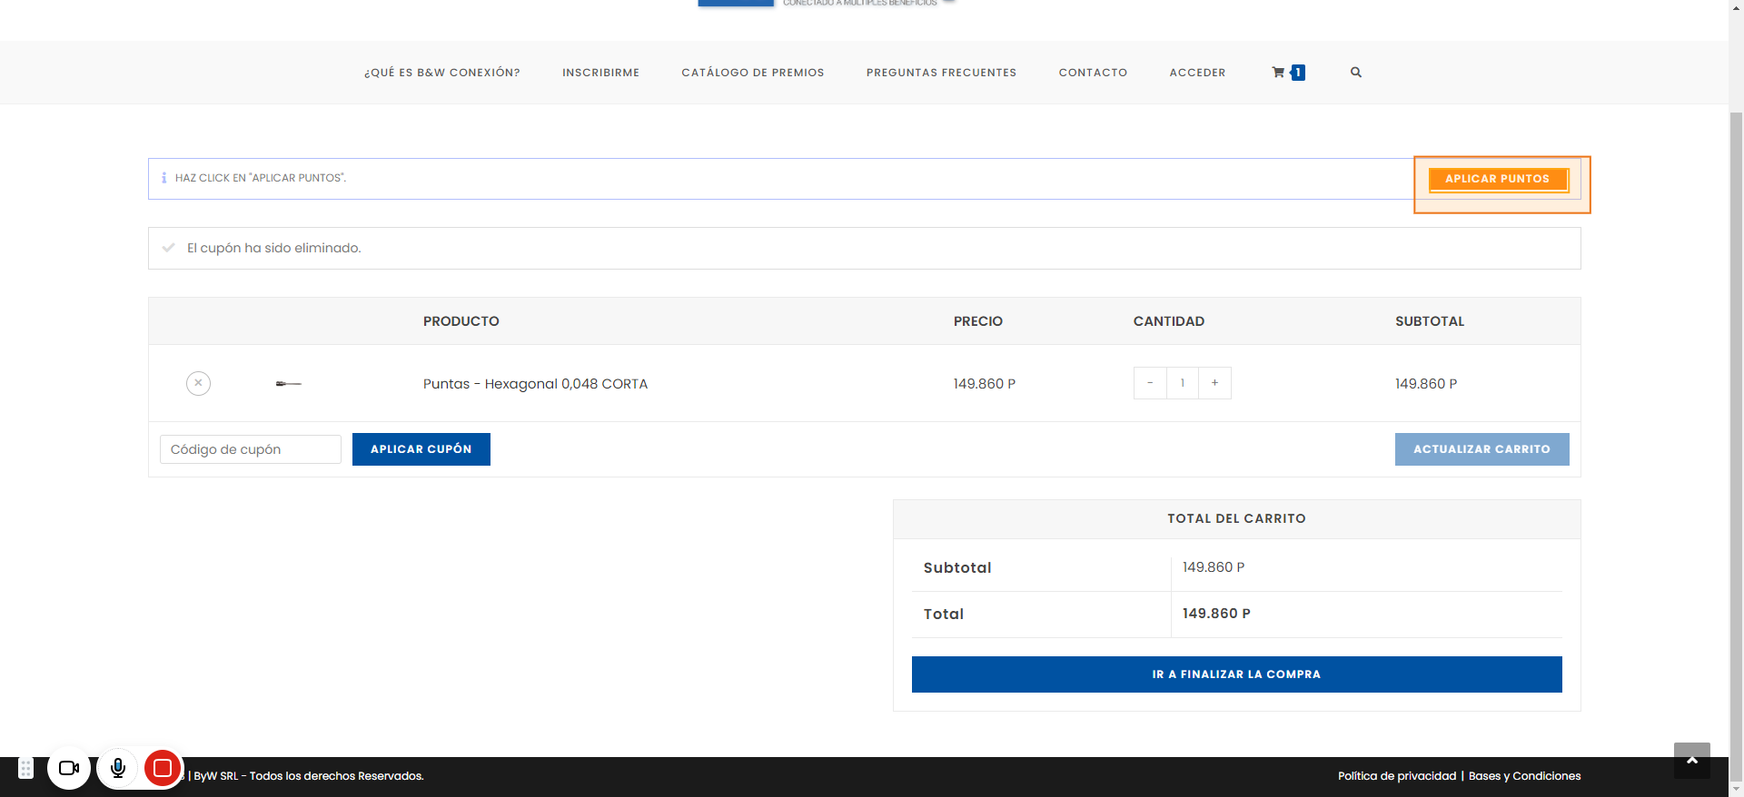The height and width of the screenshot is (797, 1744).
Task: Open the shopping cart icon
Action: (x=1279, y=73)
